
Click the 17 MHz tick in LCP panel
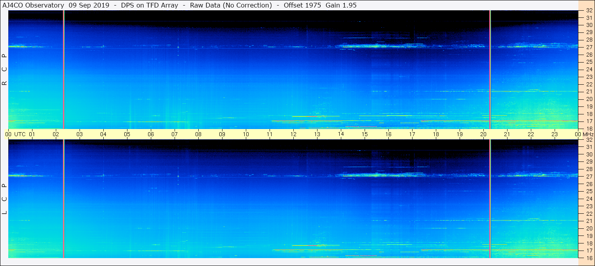pos(589,251)
